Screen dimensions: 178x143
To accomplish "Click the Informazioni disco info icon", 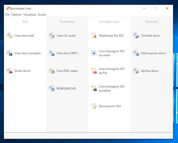I will tap(136, 53).
